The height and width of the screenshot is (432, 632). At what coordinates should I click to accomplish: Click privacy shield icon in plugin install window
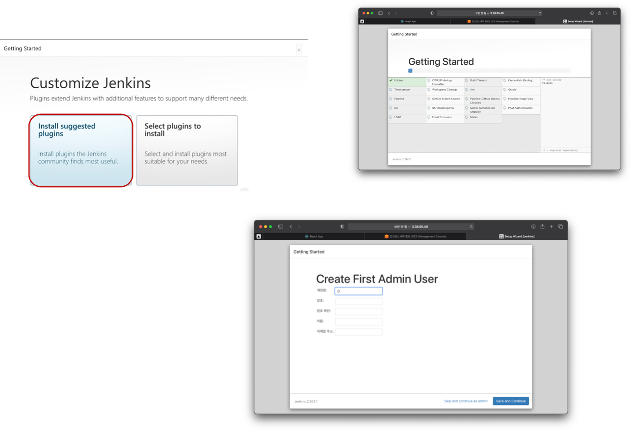point(432,13)
